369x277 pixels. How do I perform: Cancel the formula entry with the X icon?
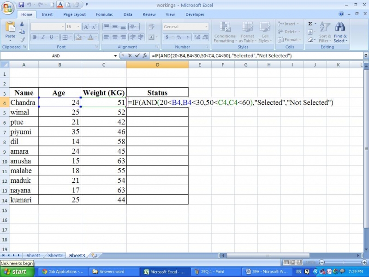point(130,55)
